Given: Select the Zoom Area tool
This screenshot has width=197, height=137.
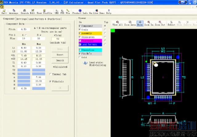Looking at the screenshot, I should point(131,23).
